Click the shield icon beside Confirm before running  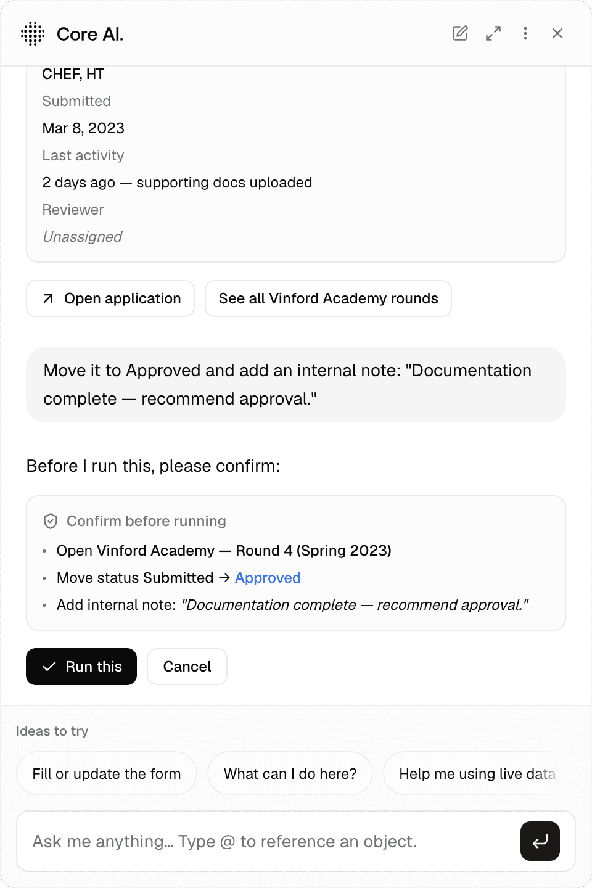click(51, 521)
